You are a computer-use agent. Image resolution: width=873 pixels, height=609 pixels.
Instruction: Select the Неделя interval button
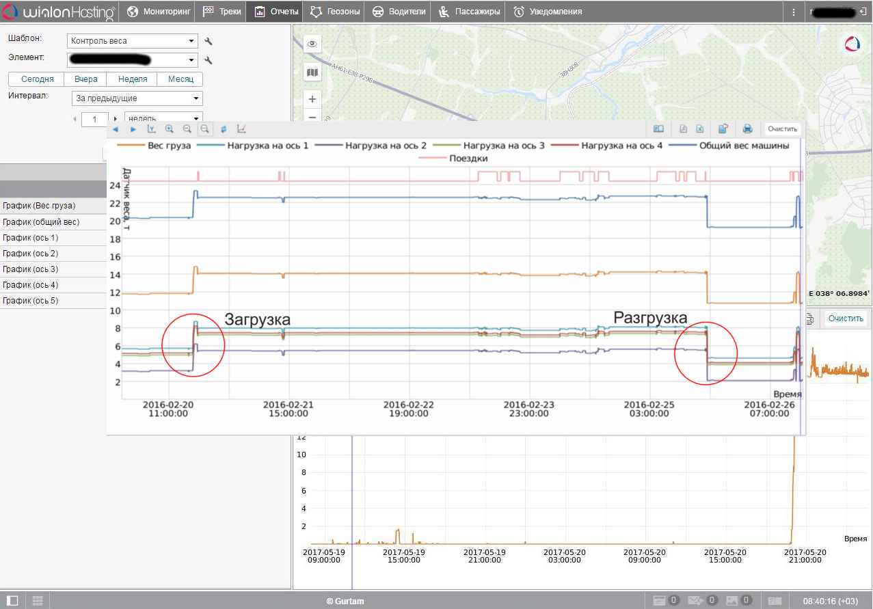[x=133, y=79]
